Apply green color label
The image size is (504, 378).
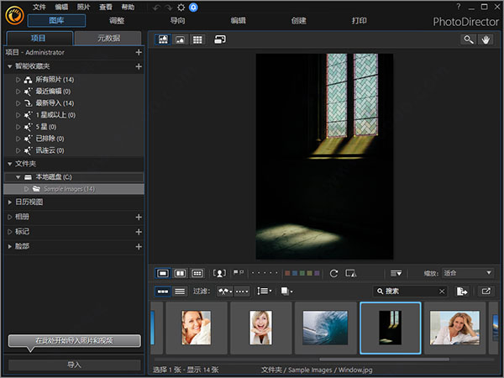point(302,273)
